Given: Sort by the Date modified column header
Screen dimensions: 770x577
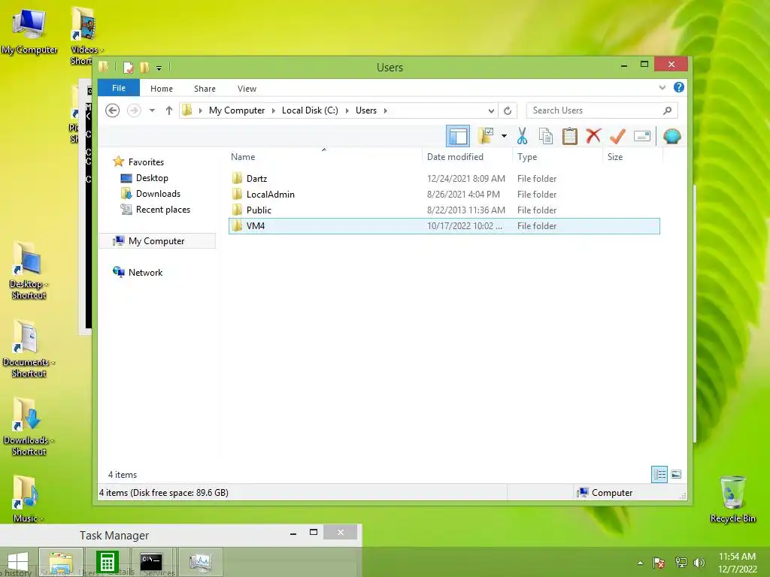Looking at the screenshot, I should pos(467,156).
